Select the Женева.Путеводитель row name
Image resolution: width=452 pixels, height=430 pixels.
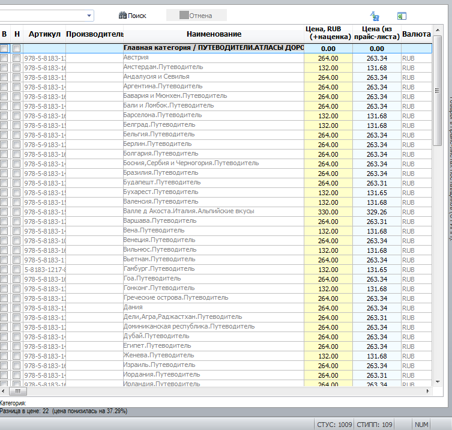tap(159, 356)
